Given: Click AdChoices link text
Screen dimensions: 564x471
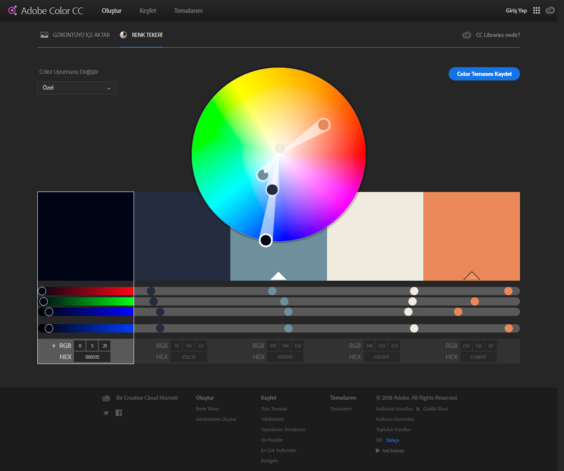Looking at the screenshot, I should 393,451.
